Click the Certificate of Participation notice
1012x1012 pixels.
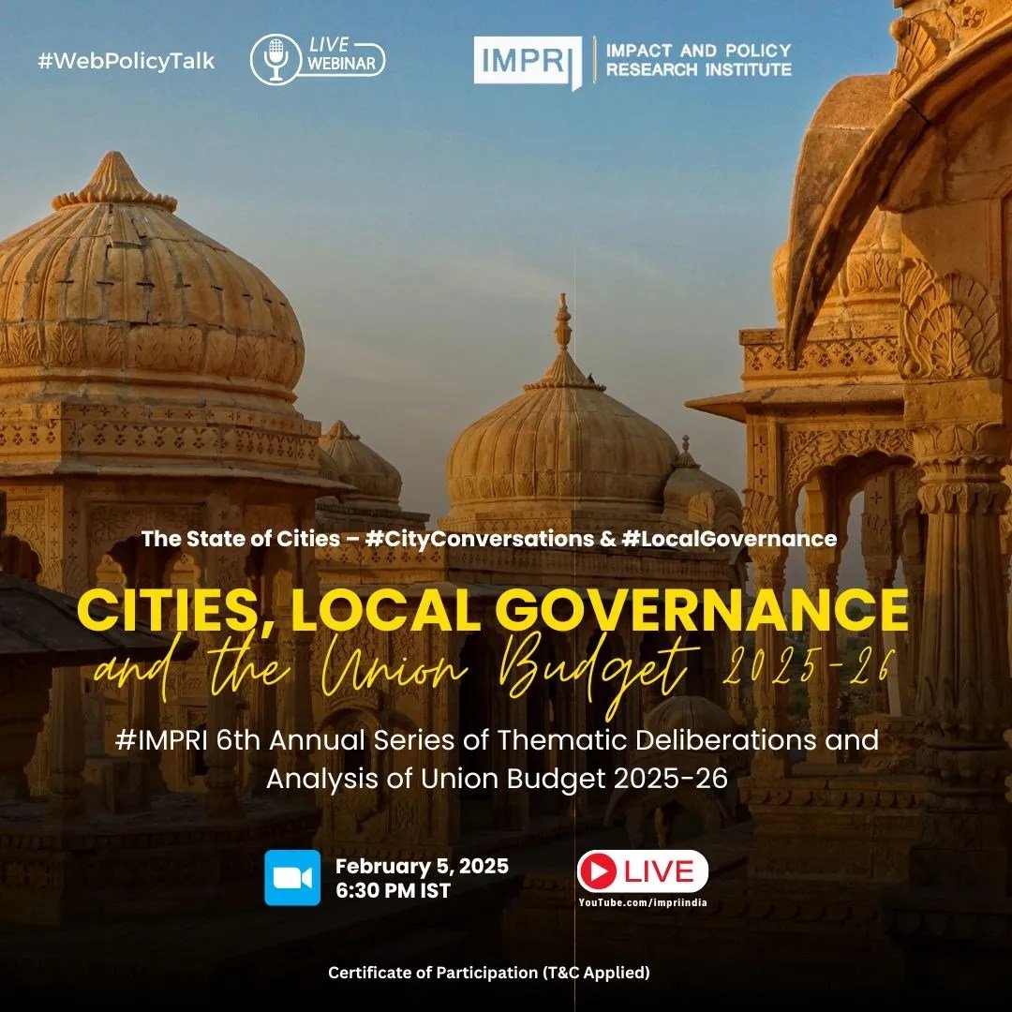(488, 973)
